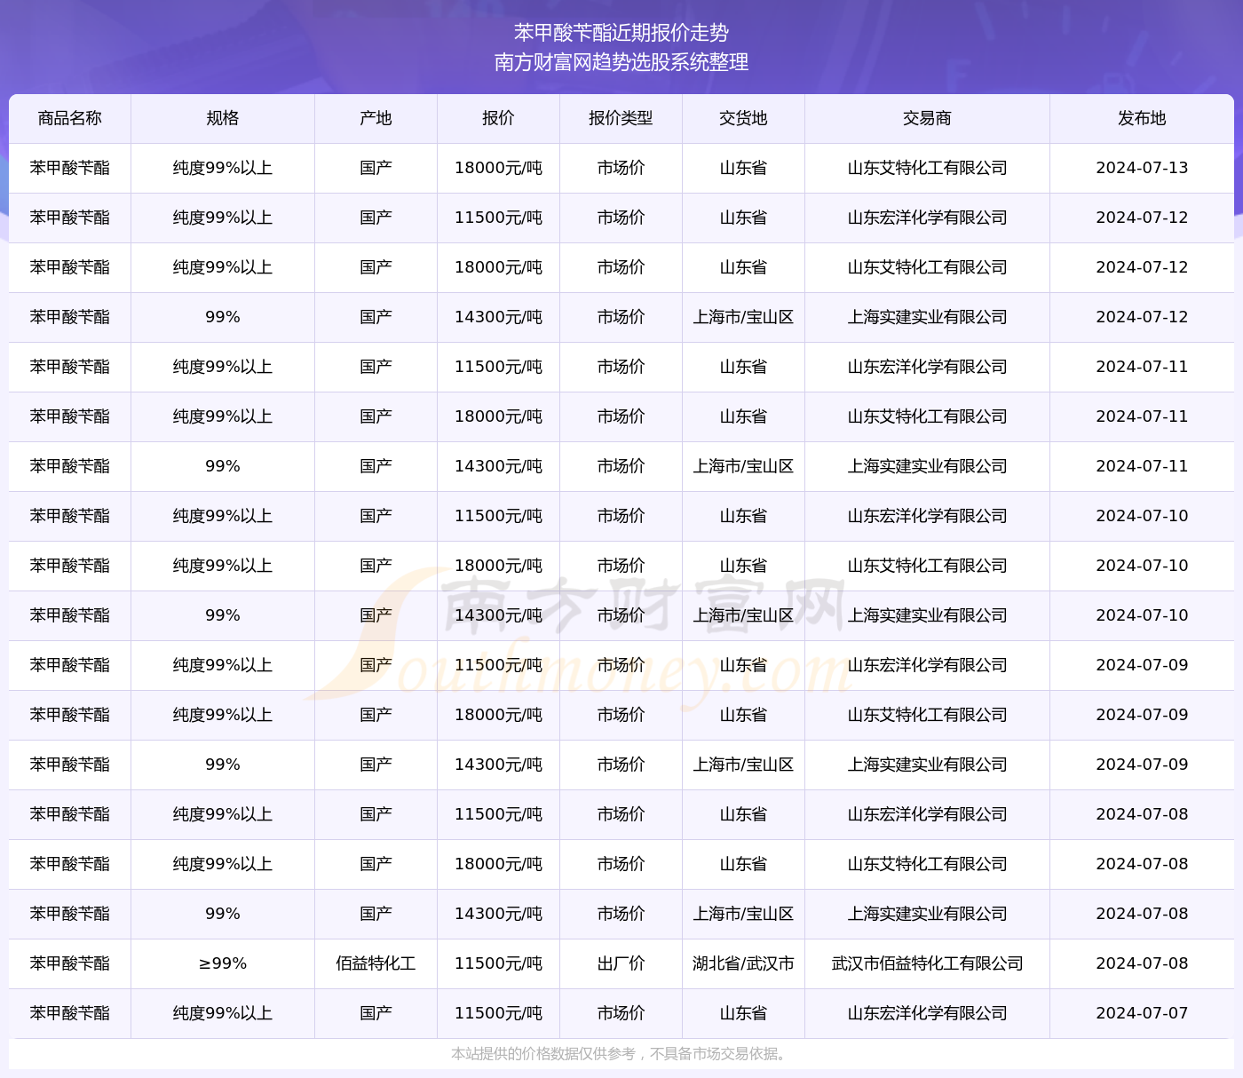This screenshot has width=1243, height=1078.
Task: Click the 武汉市佰益特化工有限公司 trader cell
Action: click(x=927, y=963)
